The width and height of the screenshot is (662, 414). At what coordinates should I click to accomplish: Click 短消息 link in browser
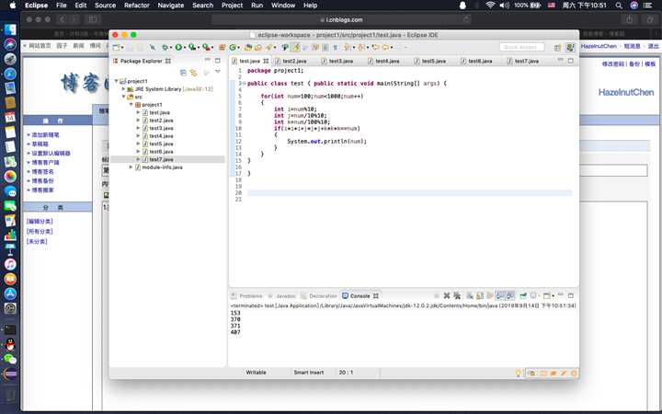pyautogui.click(x=632, y=46)
